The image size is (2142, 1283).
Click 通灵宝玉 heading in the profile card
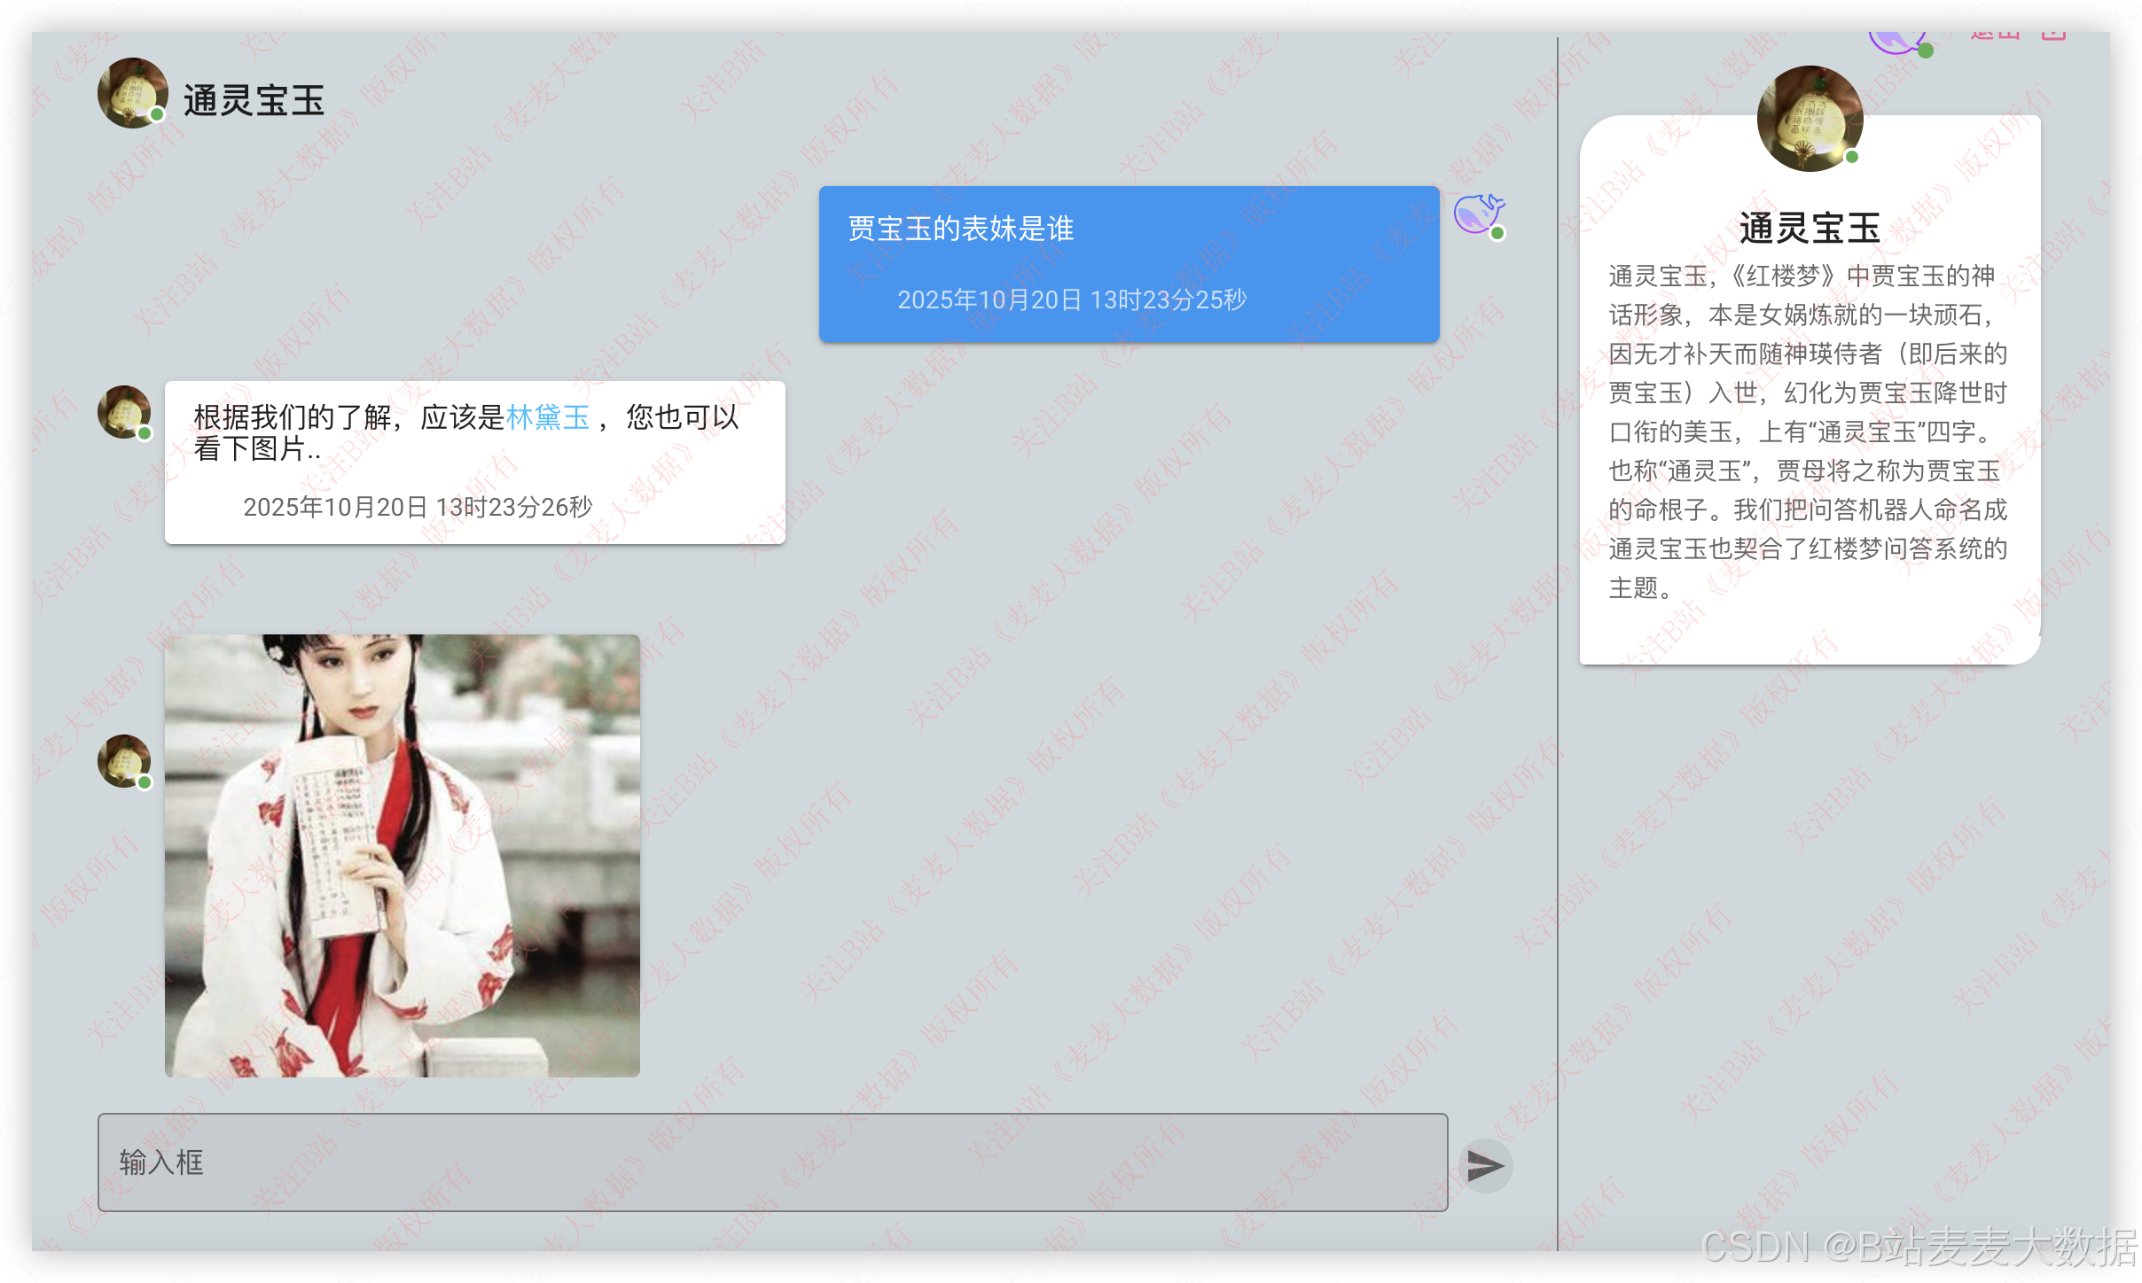coord(1810,229)
